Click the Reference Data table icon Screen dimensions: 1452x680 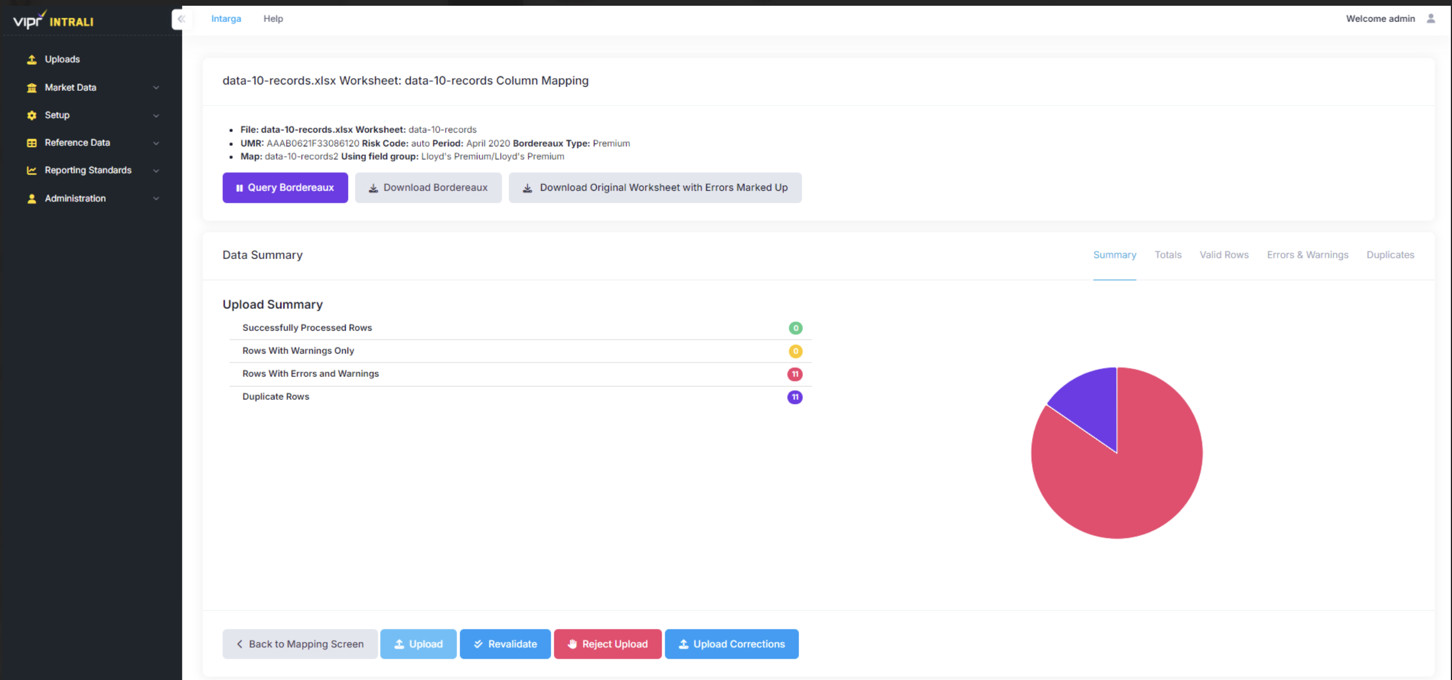32,143
